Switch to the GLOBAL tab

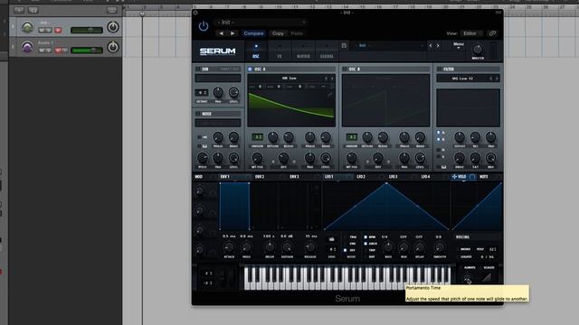[x=327, y=51]
